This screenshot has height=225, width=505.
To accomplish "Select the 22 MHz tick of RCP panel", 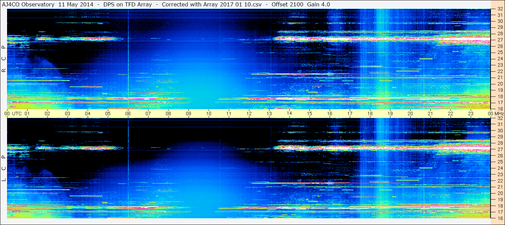I will tap(500, 71).
